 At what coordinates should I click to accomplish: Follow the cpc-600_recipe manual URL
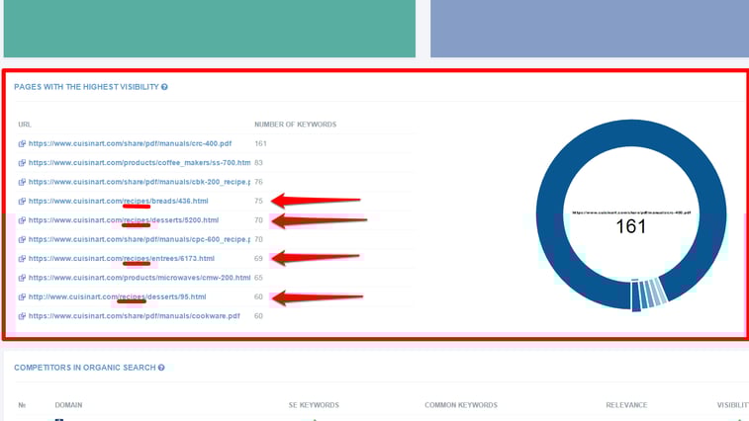point(139,239)
